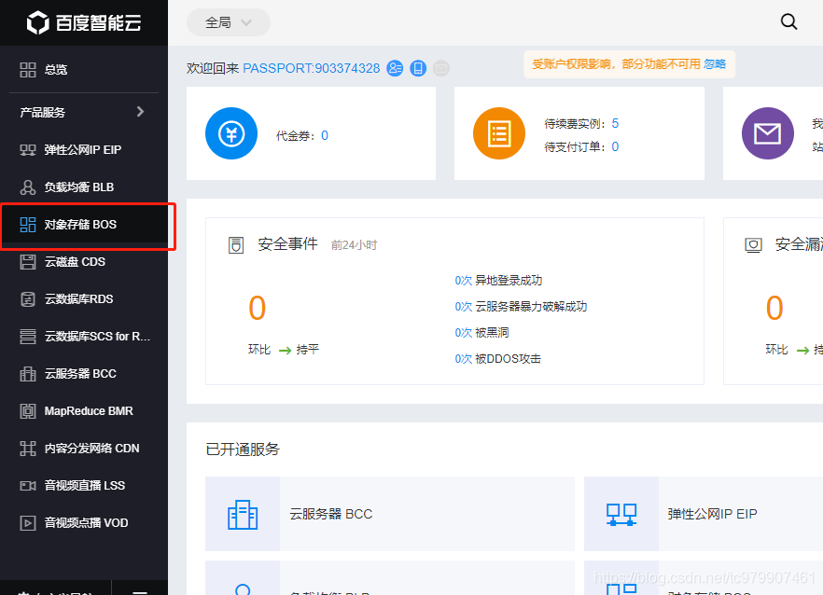
Task: Click the 云服务器 BCC sidebar icon
Action: click(x=28, y=374)
